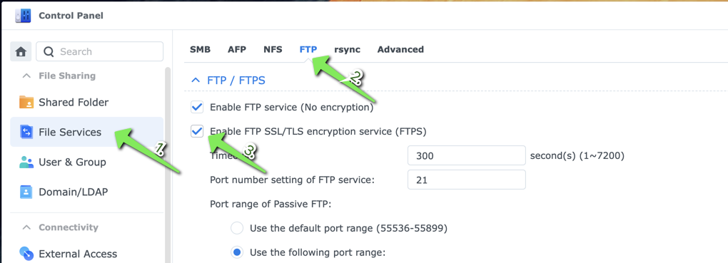Click the FTP port number field
728x263 pixels.
[467, 180]
